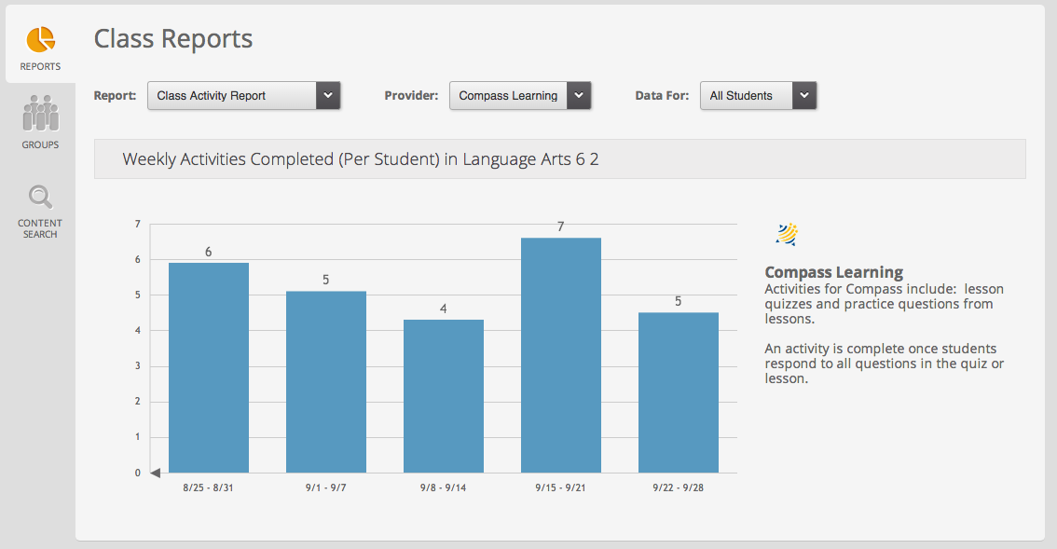
Task: Click the small triangle marker at chart origin
Action: click(154, 472)
